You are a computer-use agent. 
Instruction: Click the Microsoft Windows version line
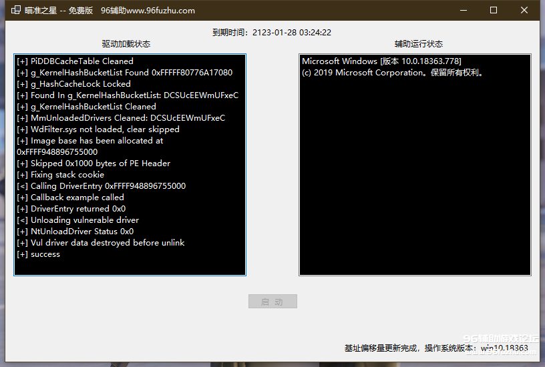click(381, 61)
